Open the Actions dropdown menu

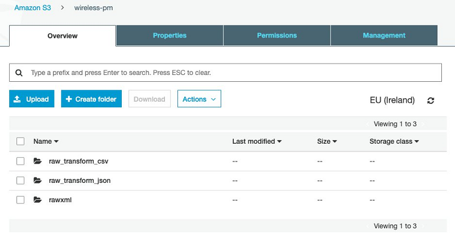point(199,99)
